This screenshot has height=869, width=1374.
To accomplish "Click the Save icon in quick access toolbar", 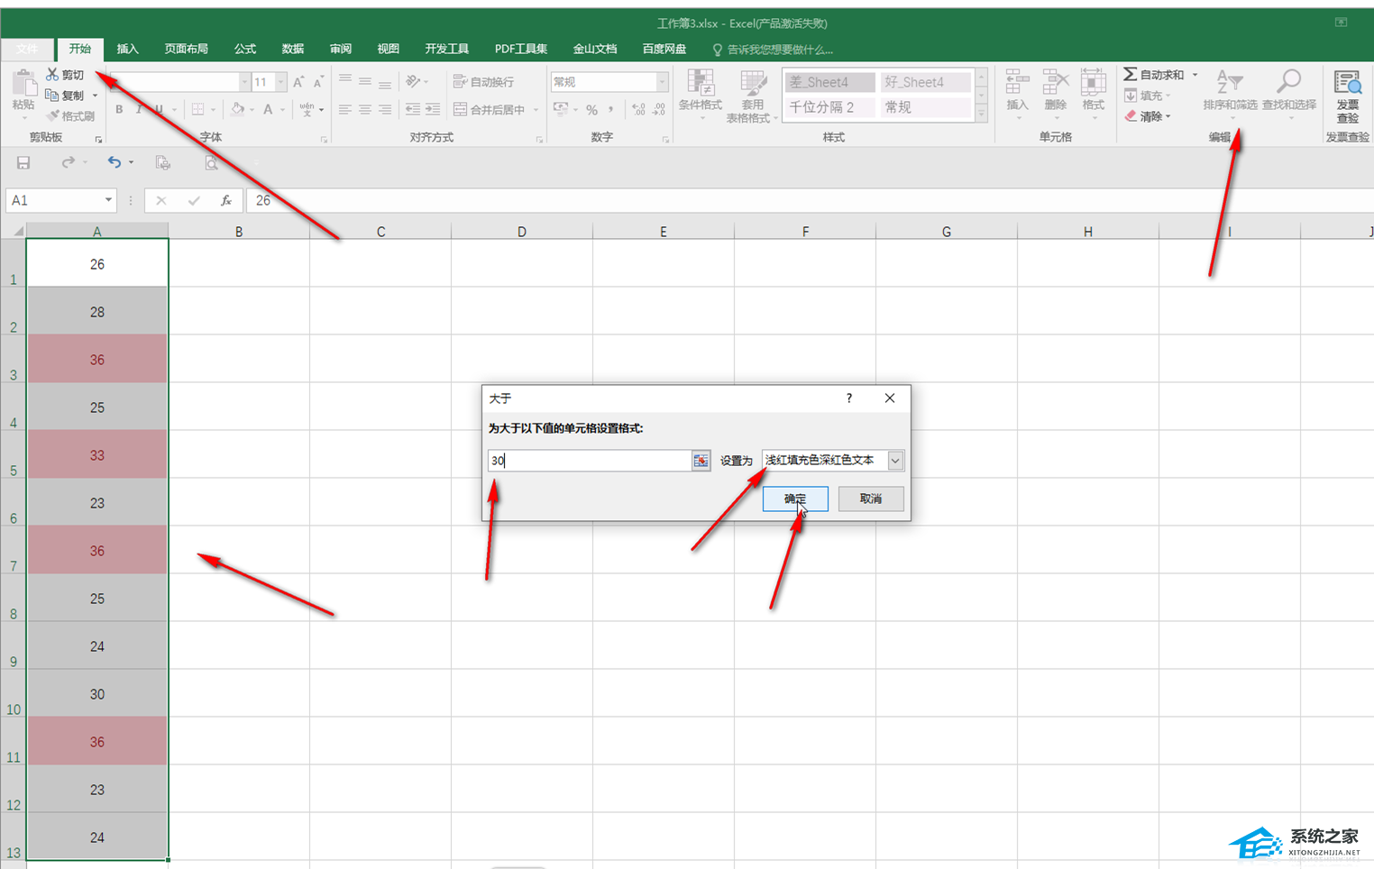I will [x=23, y=163].
